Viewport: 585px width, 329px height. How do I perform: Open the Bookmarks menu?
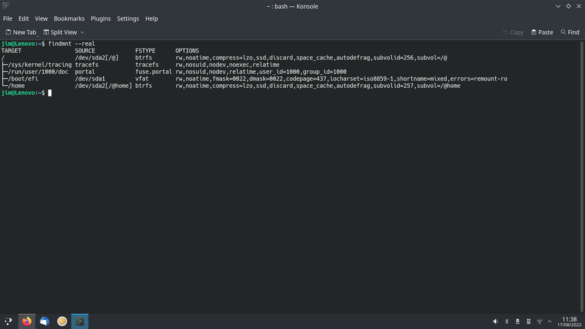point(69,19)
